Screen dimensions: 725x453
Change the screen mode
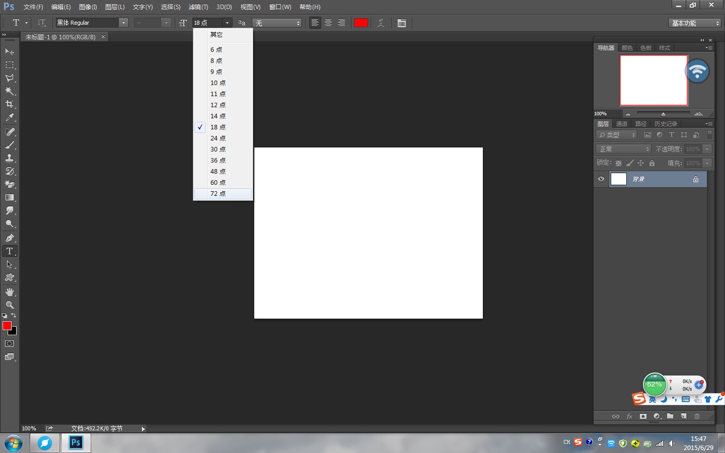(x=10, y=357)
